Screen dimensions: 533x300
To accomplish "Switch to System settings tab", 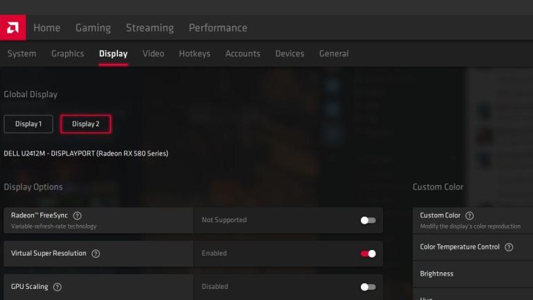I will coord(22,53).
